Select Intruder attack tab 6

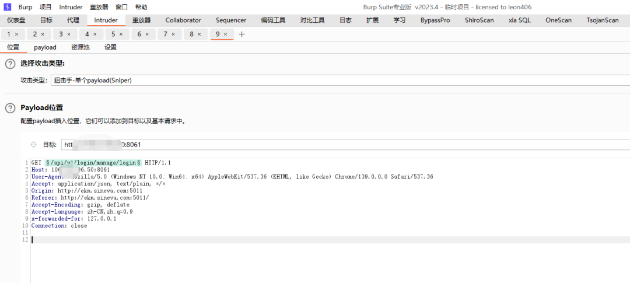[139, 34]
